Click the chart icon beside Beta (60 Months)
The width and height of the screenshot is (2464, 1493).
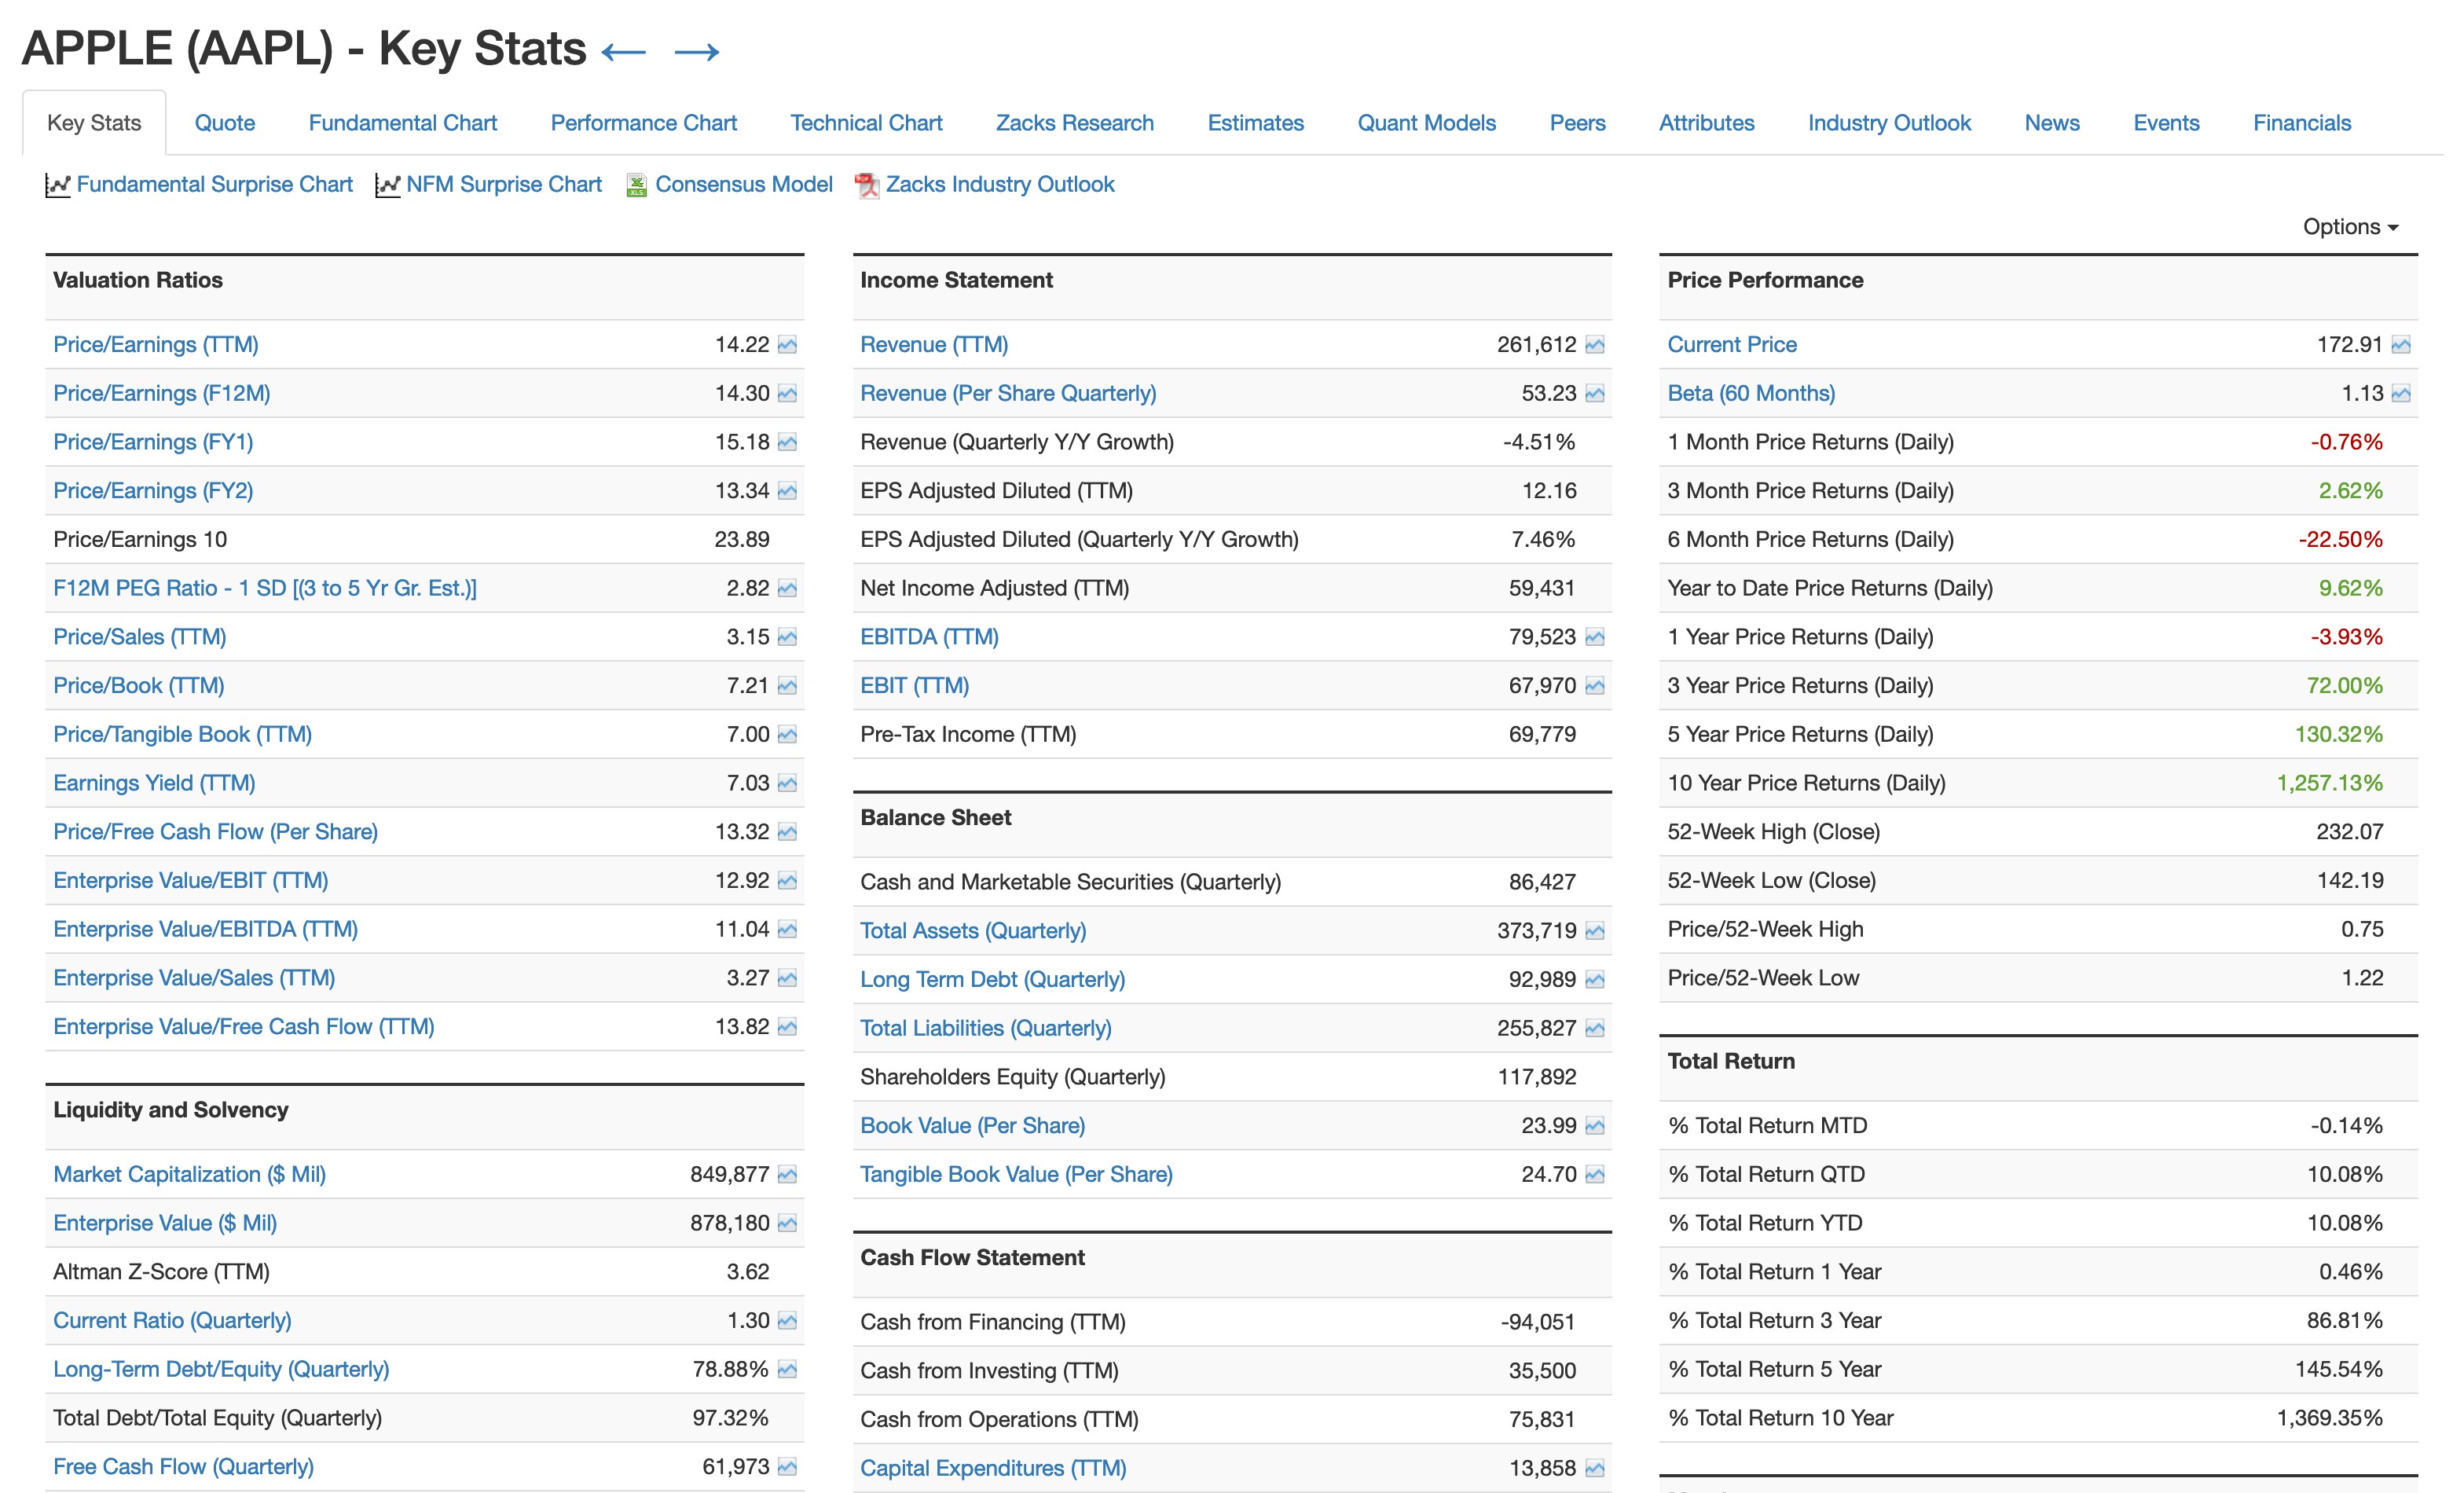(x=2401, y=394)
